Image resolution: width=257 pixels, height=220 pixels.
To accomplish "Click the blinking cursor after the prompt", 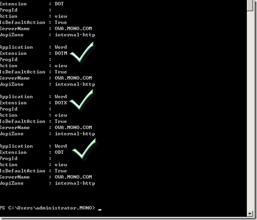I will tap(100, 210).
